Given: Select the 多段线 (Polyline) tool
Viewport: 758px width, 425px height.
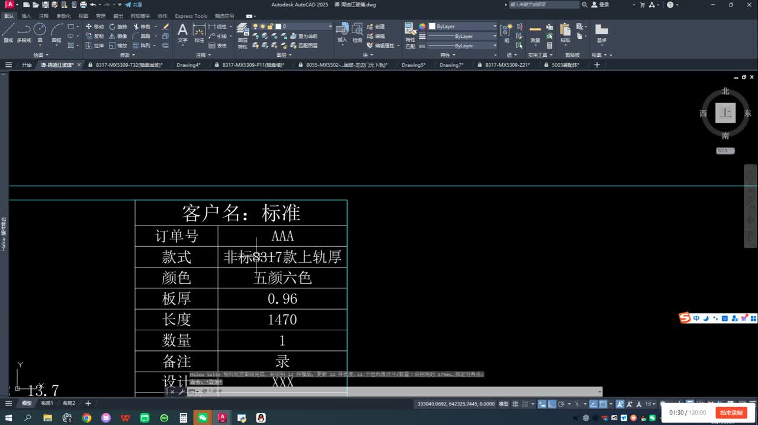Looking at the screenshot, I should 24,33.
